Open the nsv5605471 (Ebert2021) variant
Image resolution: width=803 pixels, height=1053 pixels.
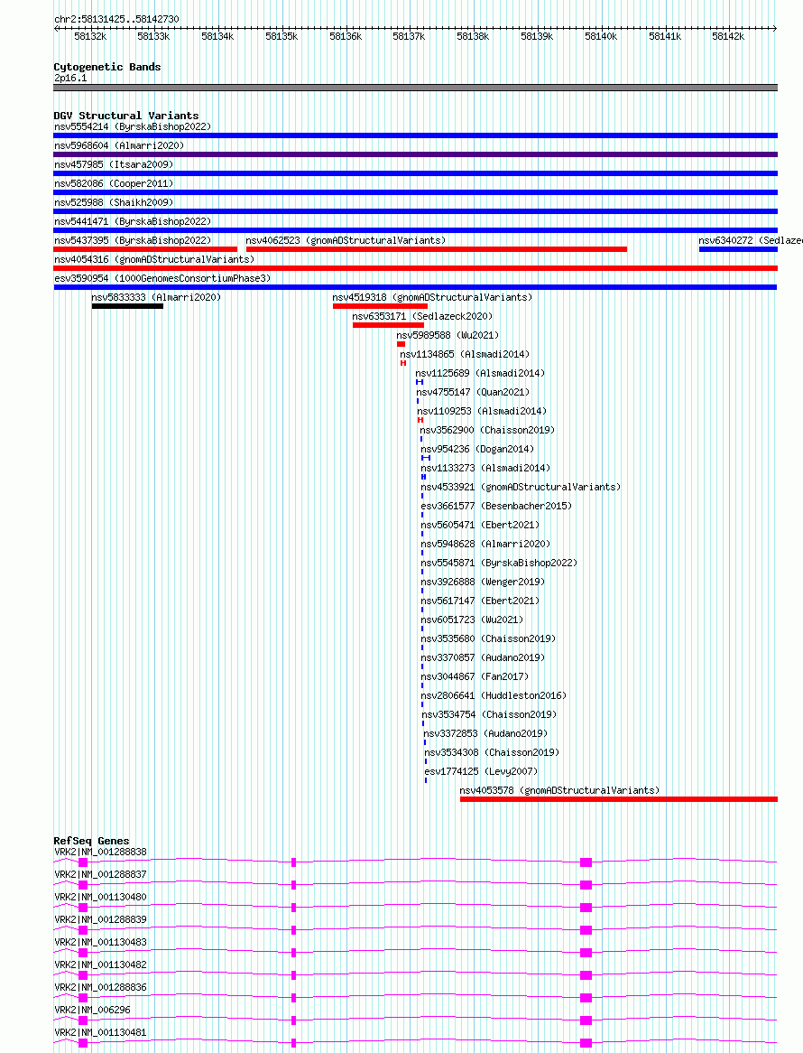[x=480, y=525]
